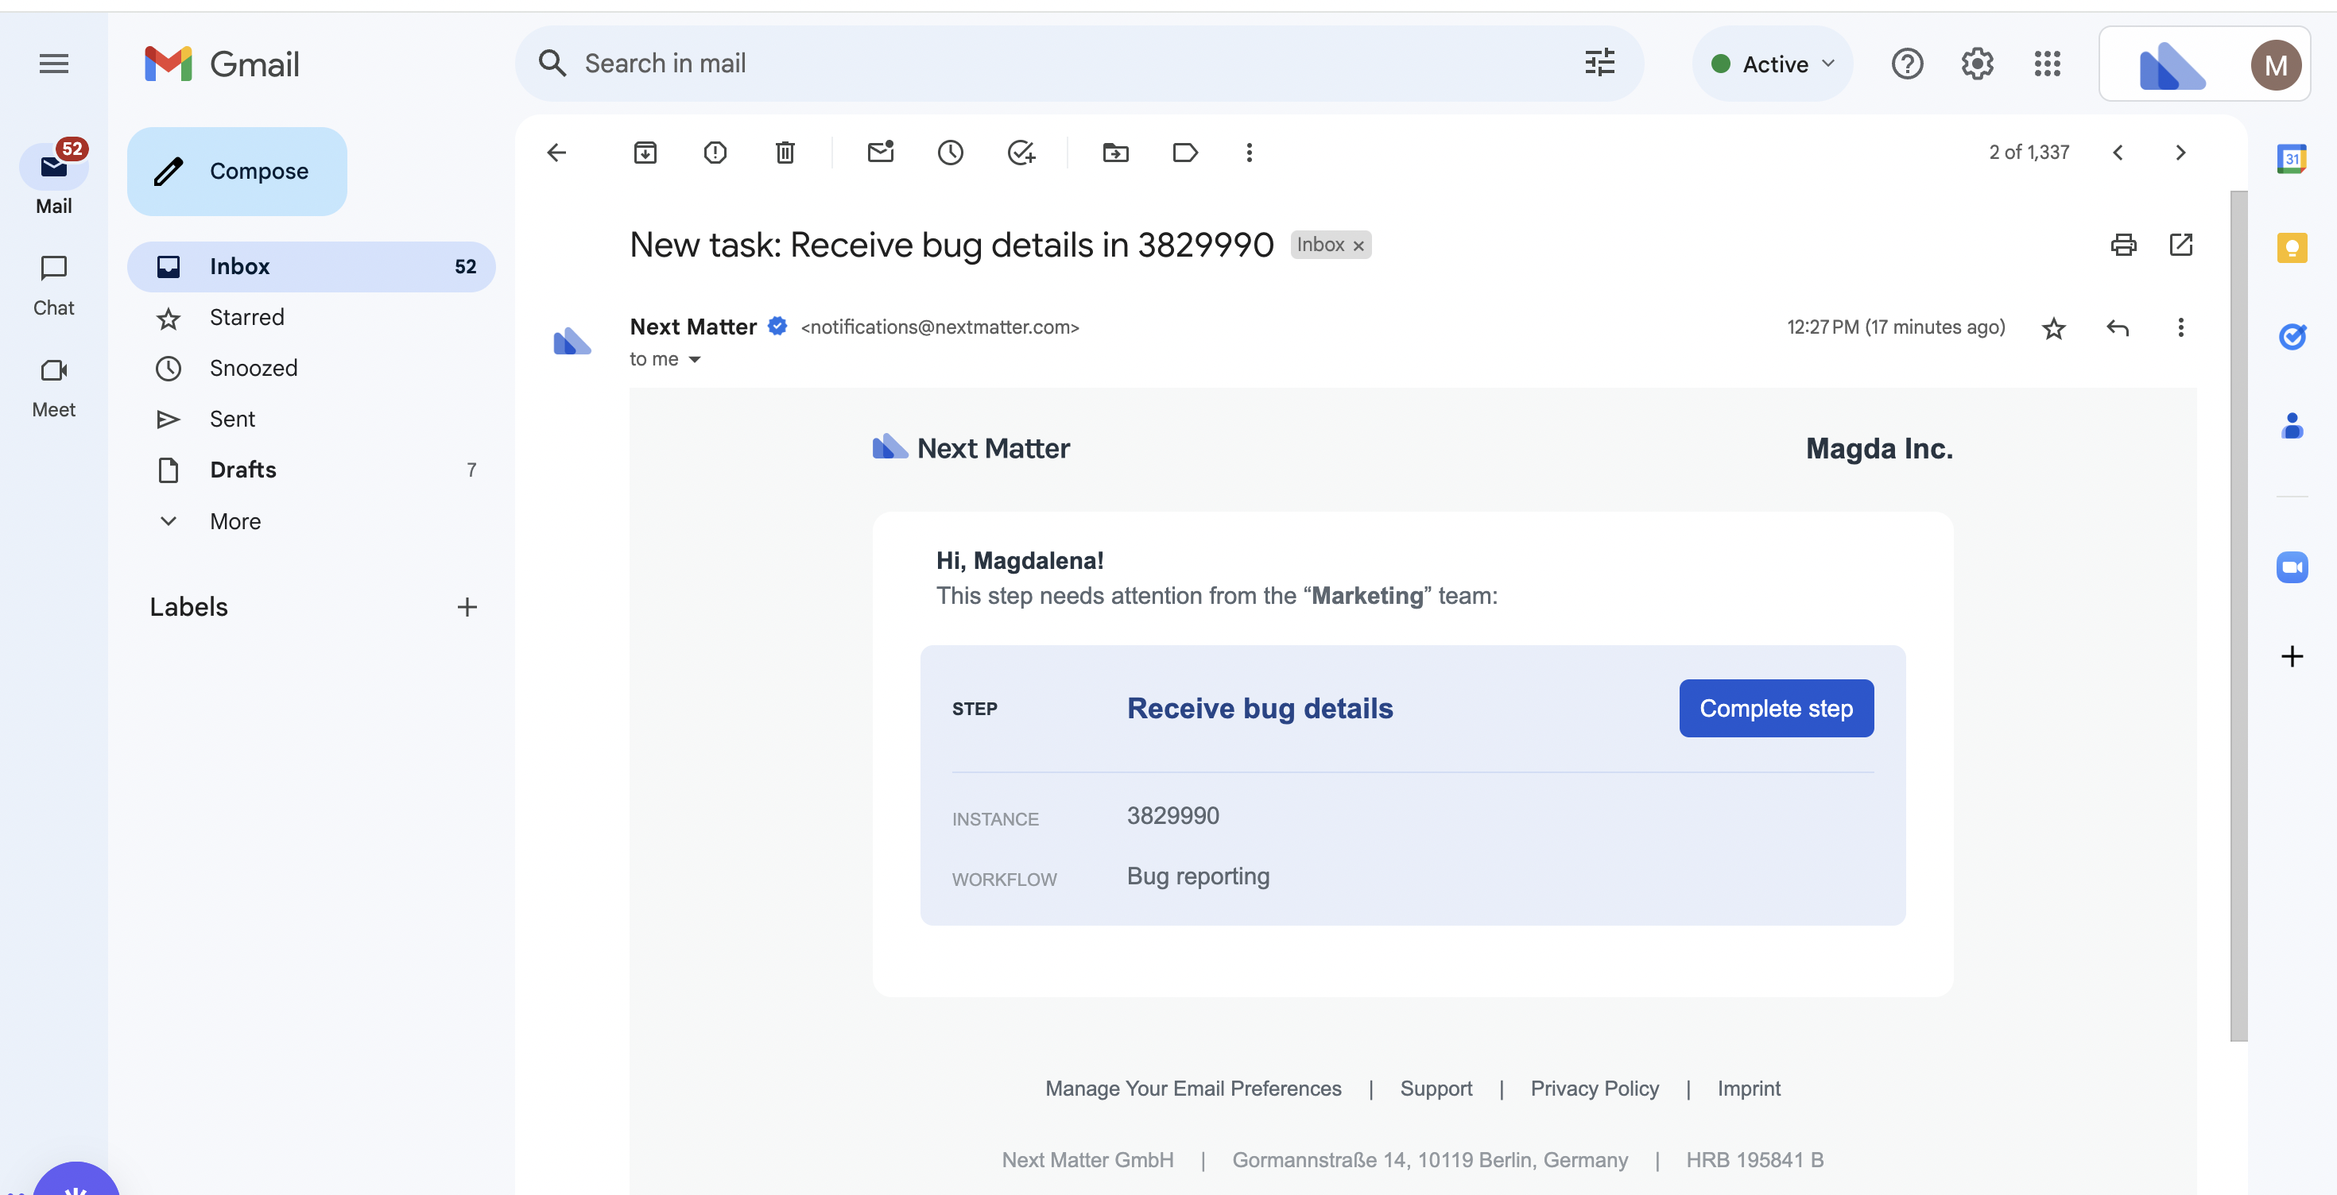Viewport: 2337px width, 1195px height.
Task: Archive this email
Action: pos(645,153)
